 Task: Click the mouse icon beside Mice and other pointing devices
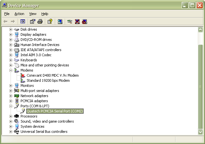17,65
